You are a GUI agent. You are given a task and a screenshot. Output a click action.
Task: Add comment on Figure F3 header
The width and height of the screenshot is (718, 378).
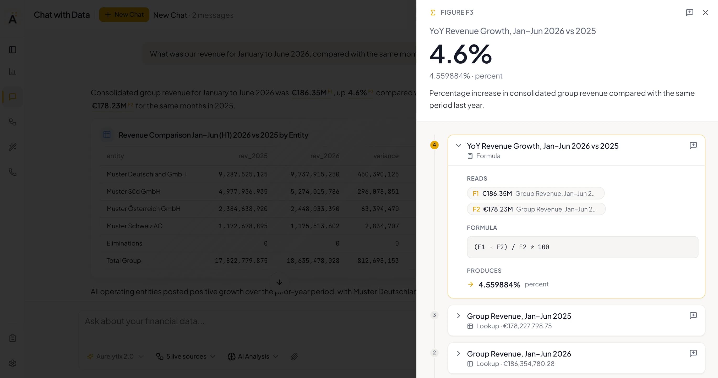coord(690,13)
